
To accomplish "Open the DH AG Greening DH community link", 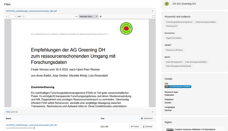I will click(184, 4).
